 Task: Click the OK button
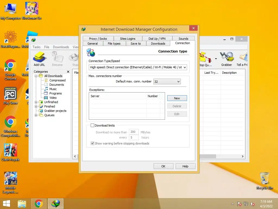pos(163,166)
